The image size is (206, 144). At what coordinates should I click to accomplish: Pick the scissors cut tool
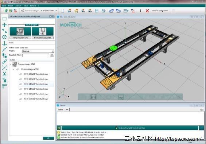pyautogui.click(x=4, y=74)
